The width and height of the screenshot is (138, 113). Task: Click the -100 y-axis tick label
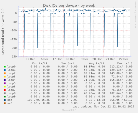[x=14, y=31]
